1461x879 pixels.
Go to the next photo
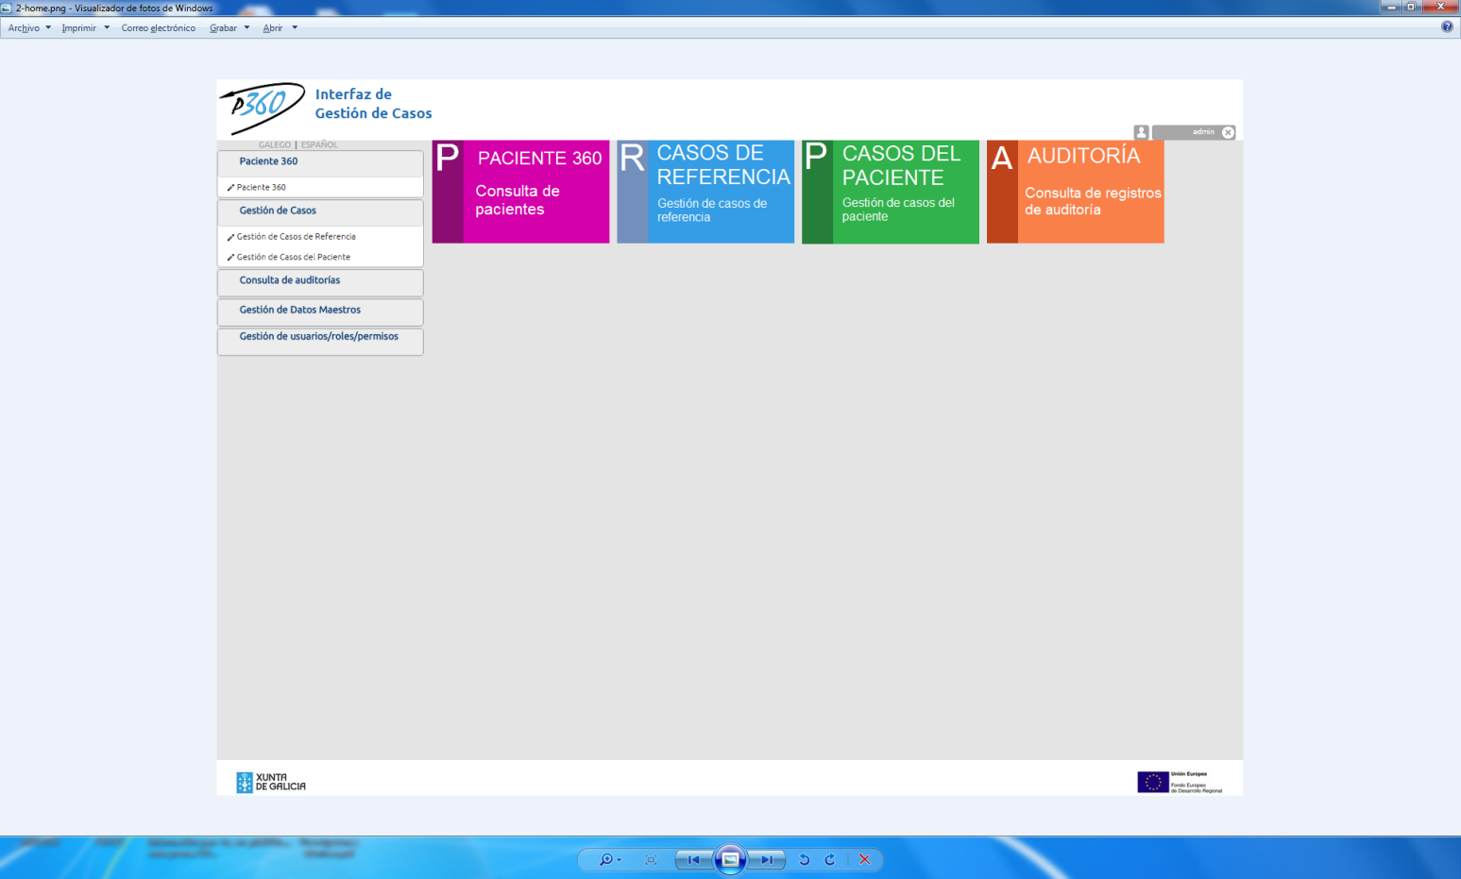pos(767,859)
